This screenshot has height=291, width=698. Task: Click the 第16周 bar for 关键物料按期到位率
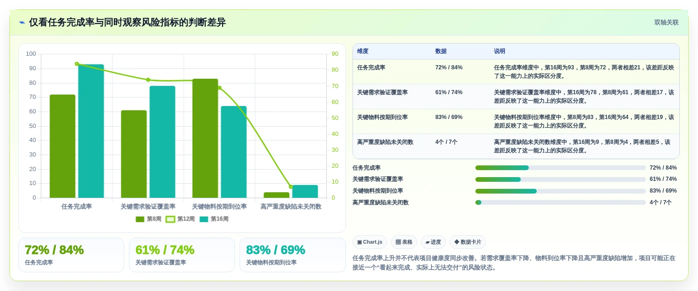234,152
